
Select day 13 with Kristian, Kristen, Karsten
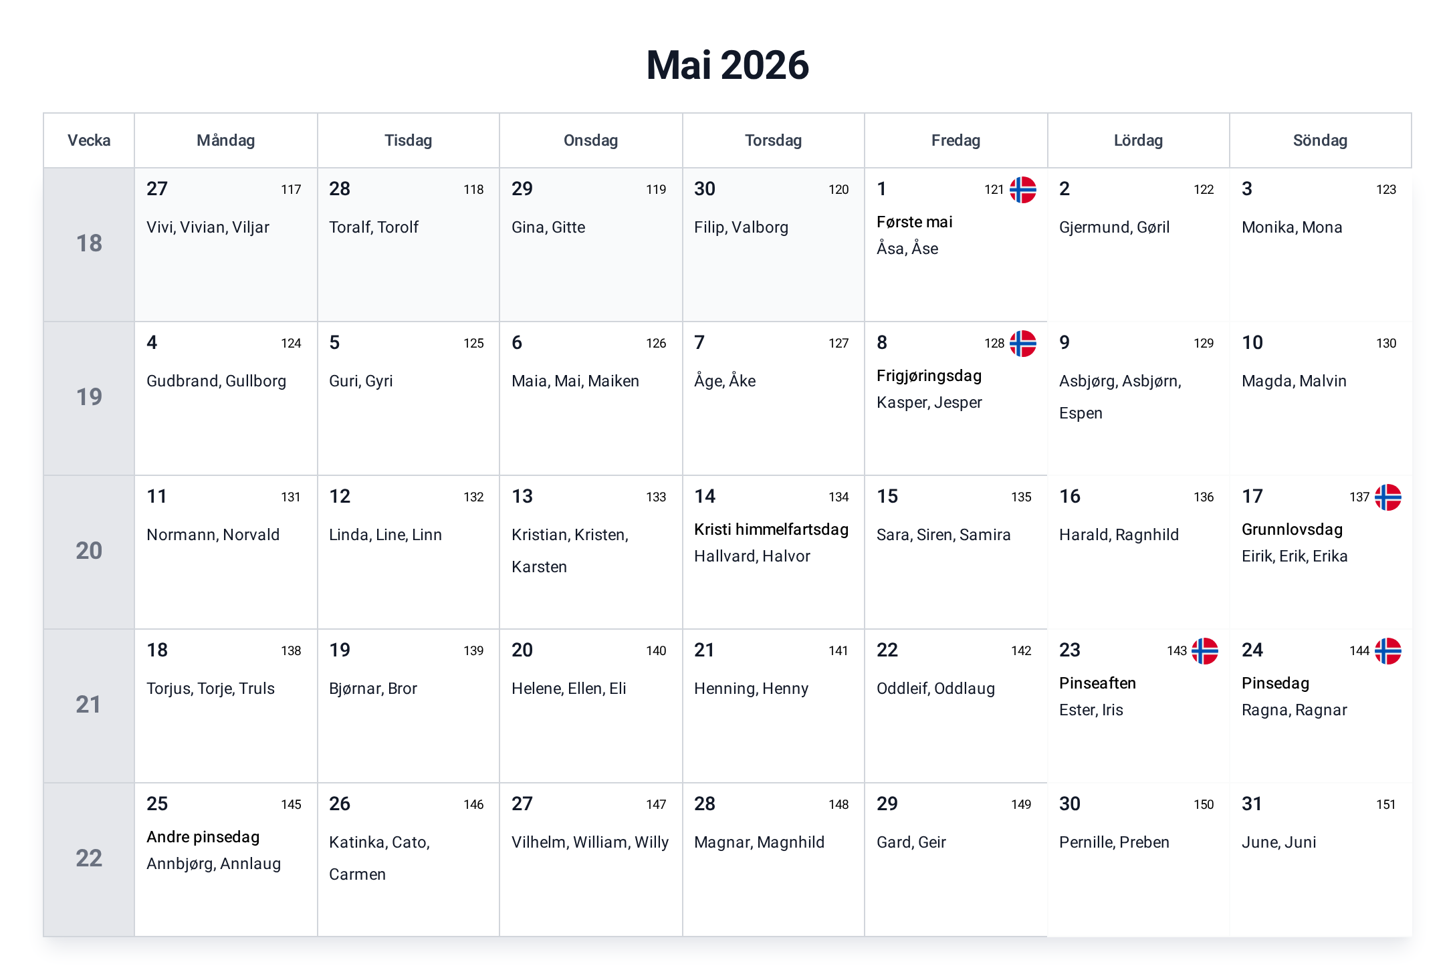pyautogui.click(x=590, y=552)
